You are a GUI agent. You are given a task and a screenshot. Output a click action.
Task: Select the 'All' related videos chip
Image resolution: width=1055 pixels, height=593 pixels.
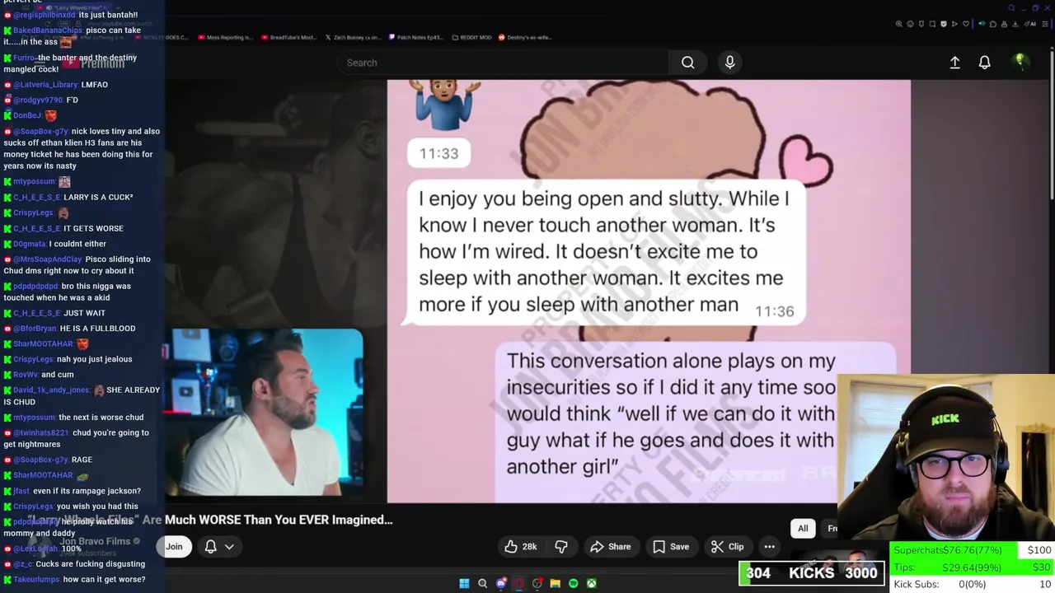[x=803, y=529]
